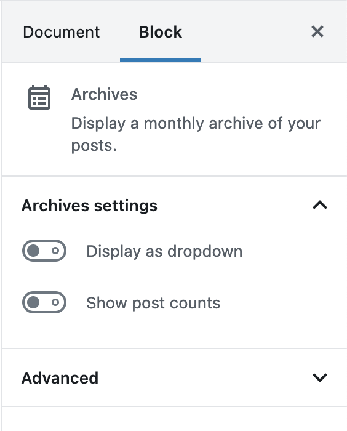347x431 pixels.
Task: Select the Block tab
Action: (x=161, y=32)
